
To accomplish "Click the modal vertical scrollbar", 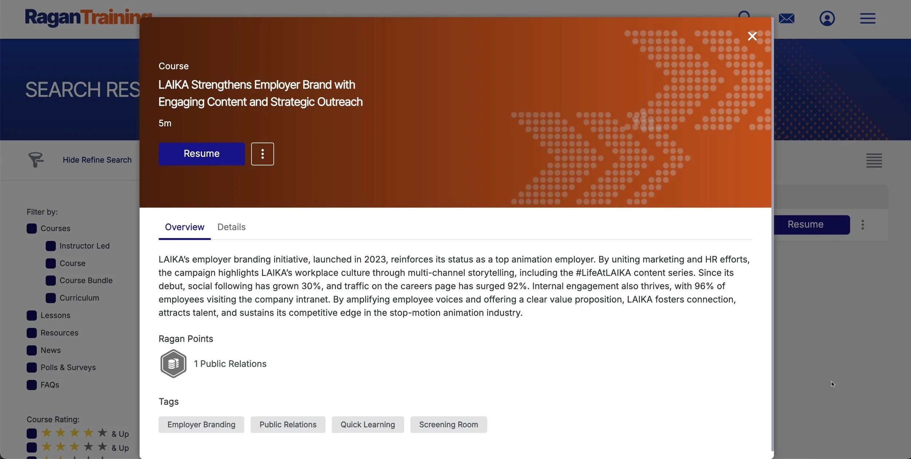I will [x=772, y=233].
